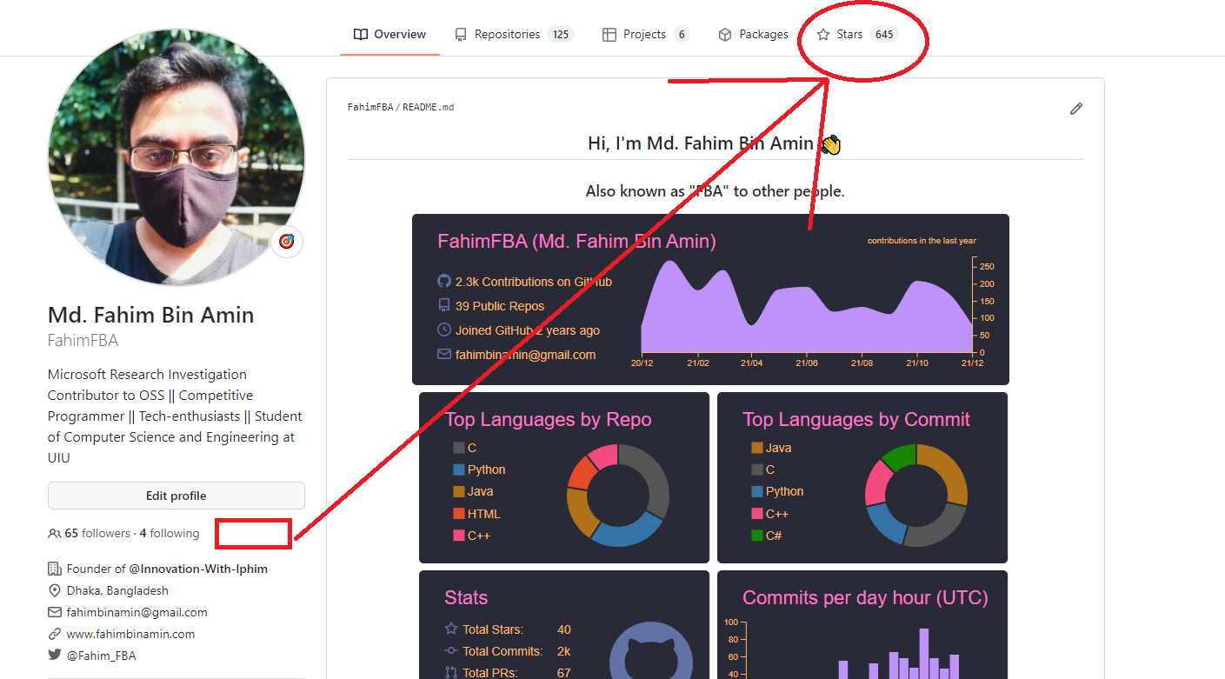
Task: Click the waving hand emoji in the heading
Action: 831,143
